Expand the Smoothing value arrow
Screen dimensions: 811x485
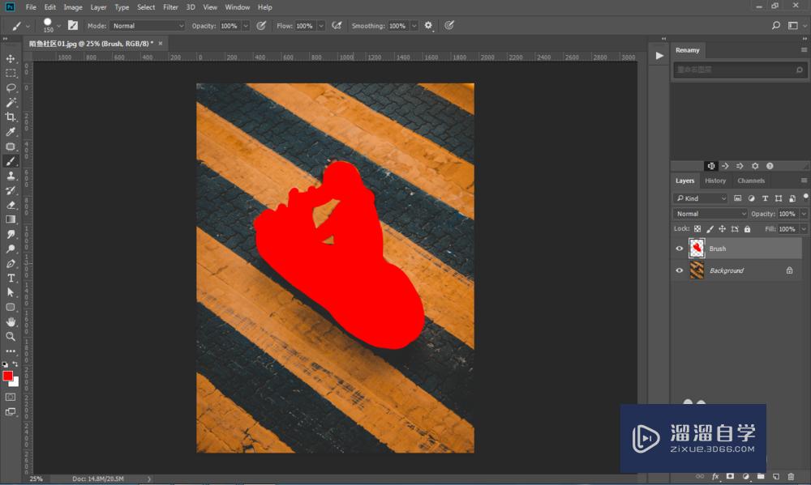point(414,26)
